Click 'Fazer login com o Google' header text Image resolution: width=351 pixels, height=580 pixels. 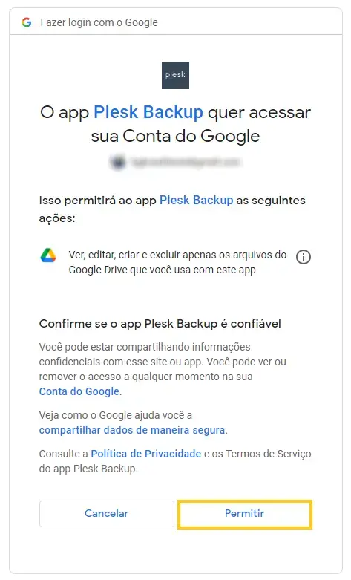99,22
